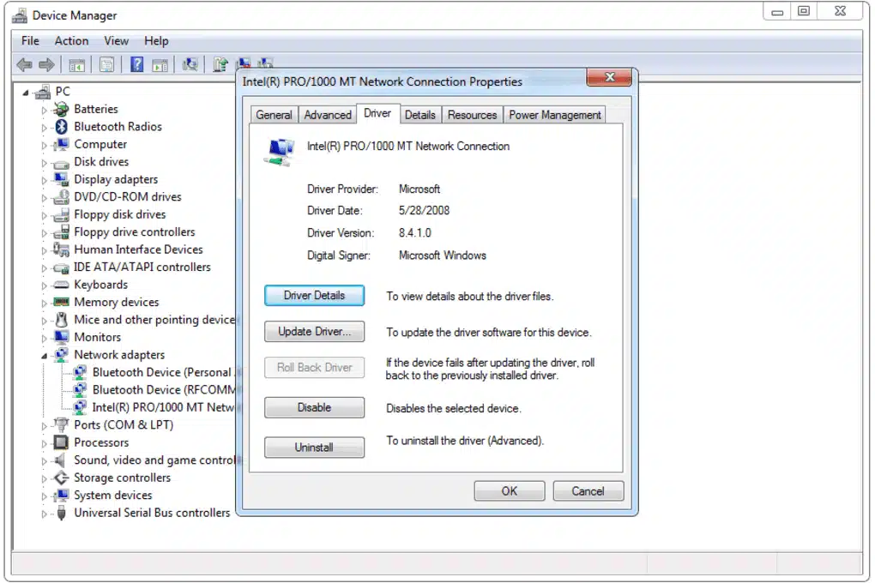Viewport: 875px width, 583px height.
Task: Confirm with the OK button
Action: pyautogui.click(x=510, y=491)
